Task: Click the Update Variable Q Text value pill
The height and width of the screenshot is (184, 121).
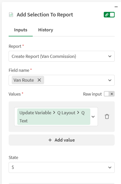Action: 54,117
